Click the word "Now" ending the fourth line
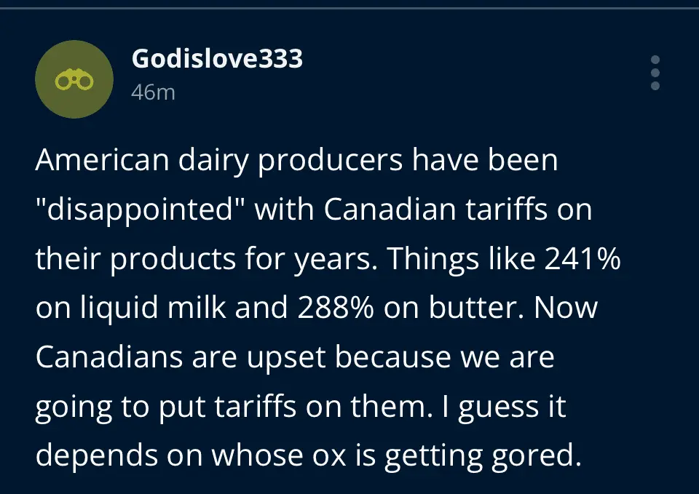 [566, 308]
